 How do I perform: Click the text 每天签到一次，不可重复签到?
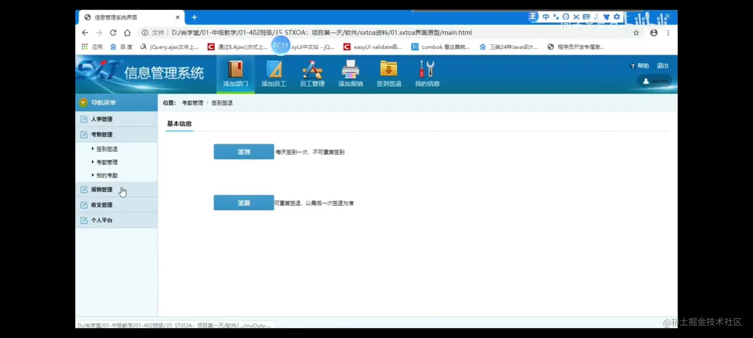[310, 152]
